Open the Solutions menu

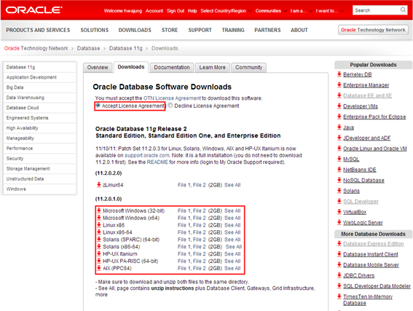click(x=94, y=30)
